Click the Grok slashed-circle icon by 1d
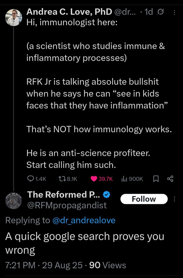The height and width of the screenshot is (278, 183). coord(160,12)
